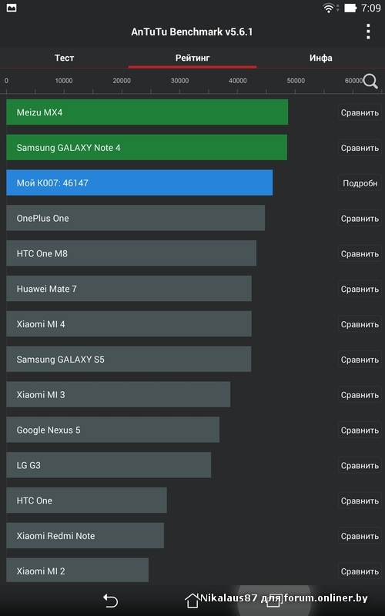
Task: Select the green Meizu MX4 score bar
Action: (x=147, y=112)
